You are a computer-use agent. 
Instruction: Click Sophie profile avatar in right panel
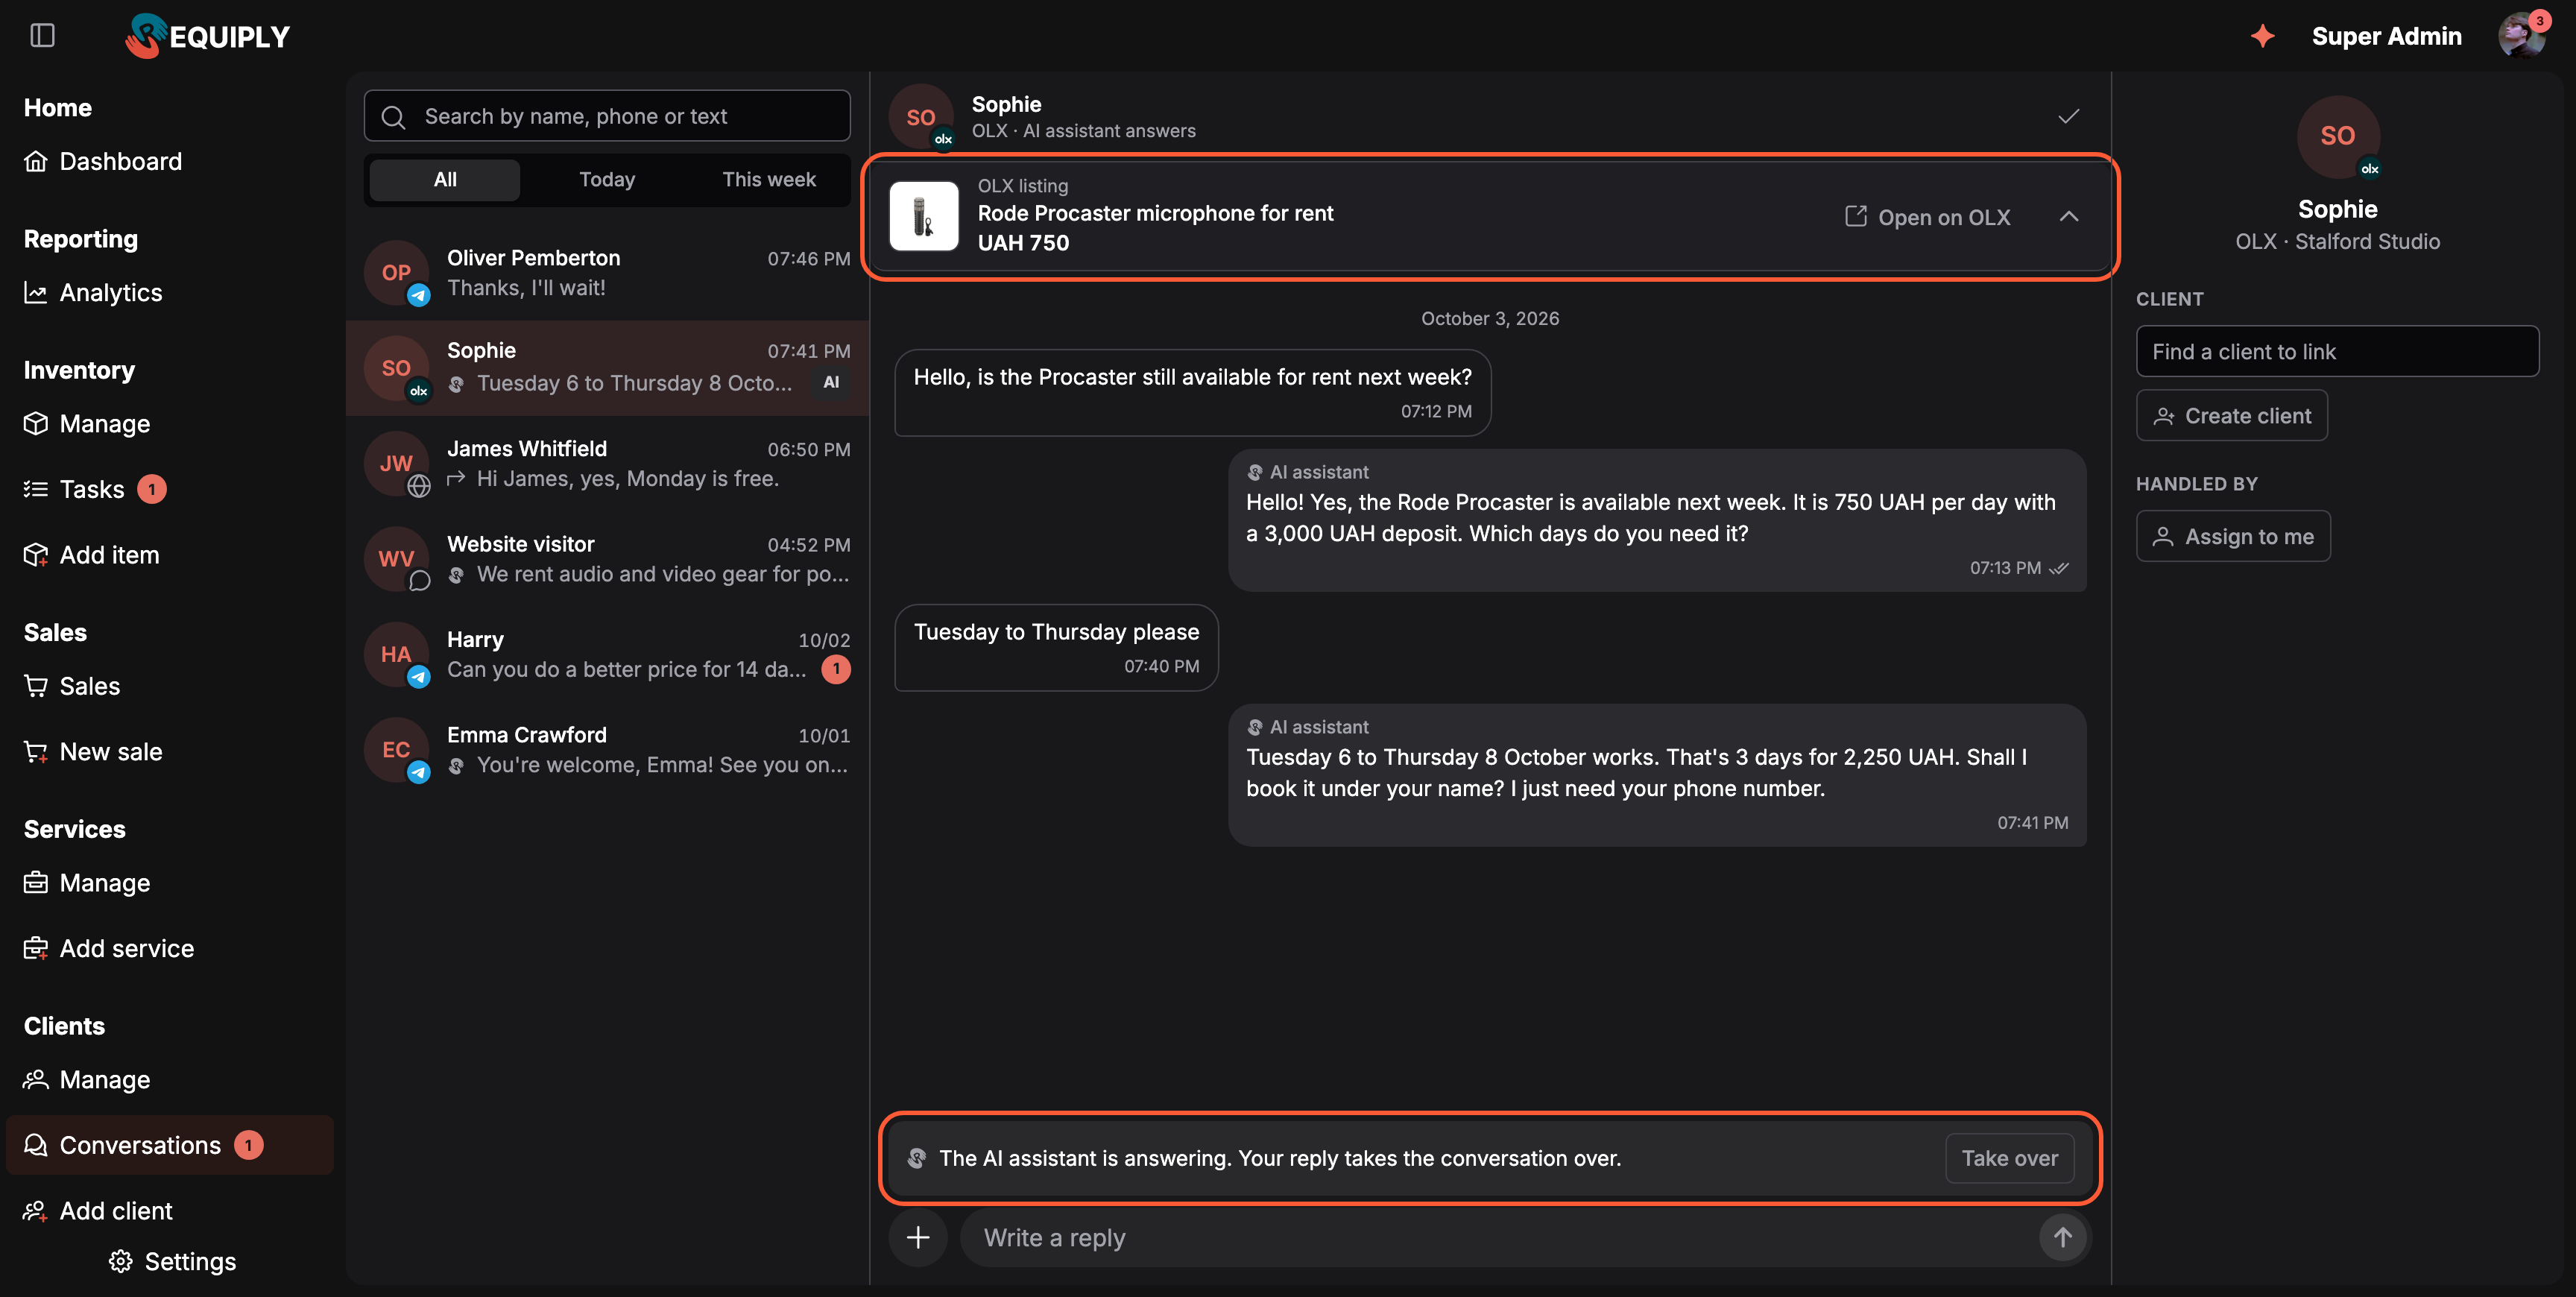click(2337, 137)
